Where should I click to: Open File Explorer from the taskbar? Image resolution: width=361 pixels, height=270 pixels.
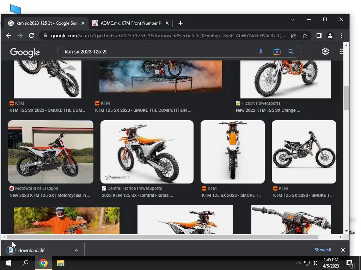pyautogui.click(x=61, y=263)
